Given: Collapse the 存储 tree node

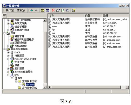Looking at the screenshot, I should click(4, 33).
